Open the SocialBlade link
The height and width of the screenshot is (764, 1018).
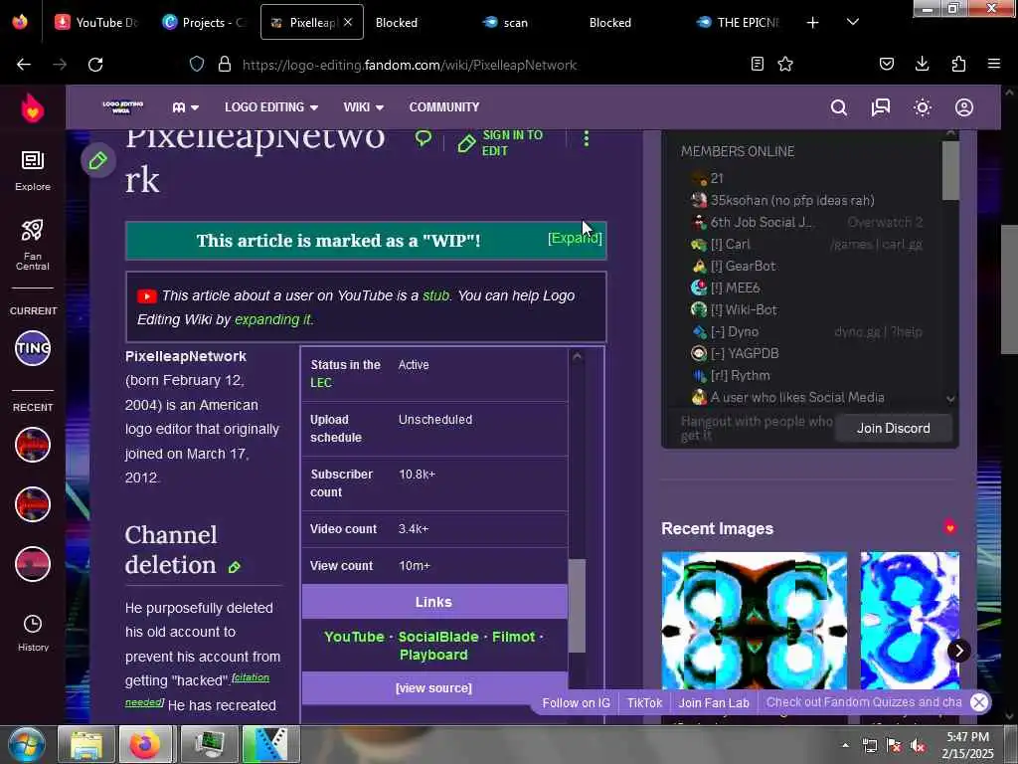(x=438, y=637)
